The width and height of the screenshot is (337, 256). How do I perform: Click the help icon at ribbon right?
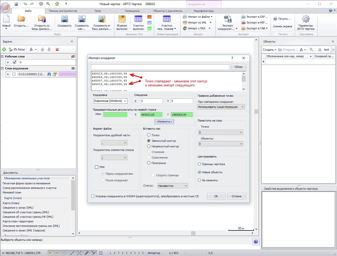(330, 11)
